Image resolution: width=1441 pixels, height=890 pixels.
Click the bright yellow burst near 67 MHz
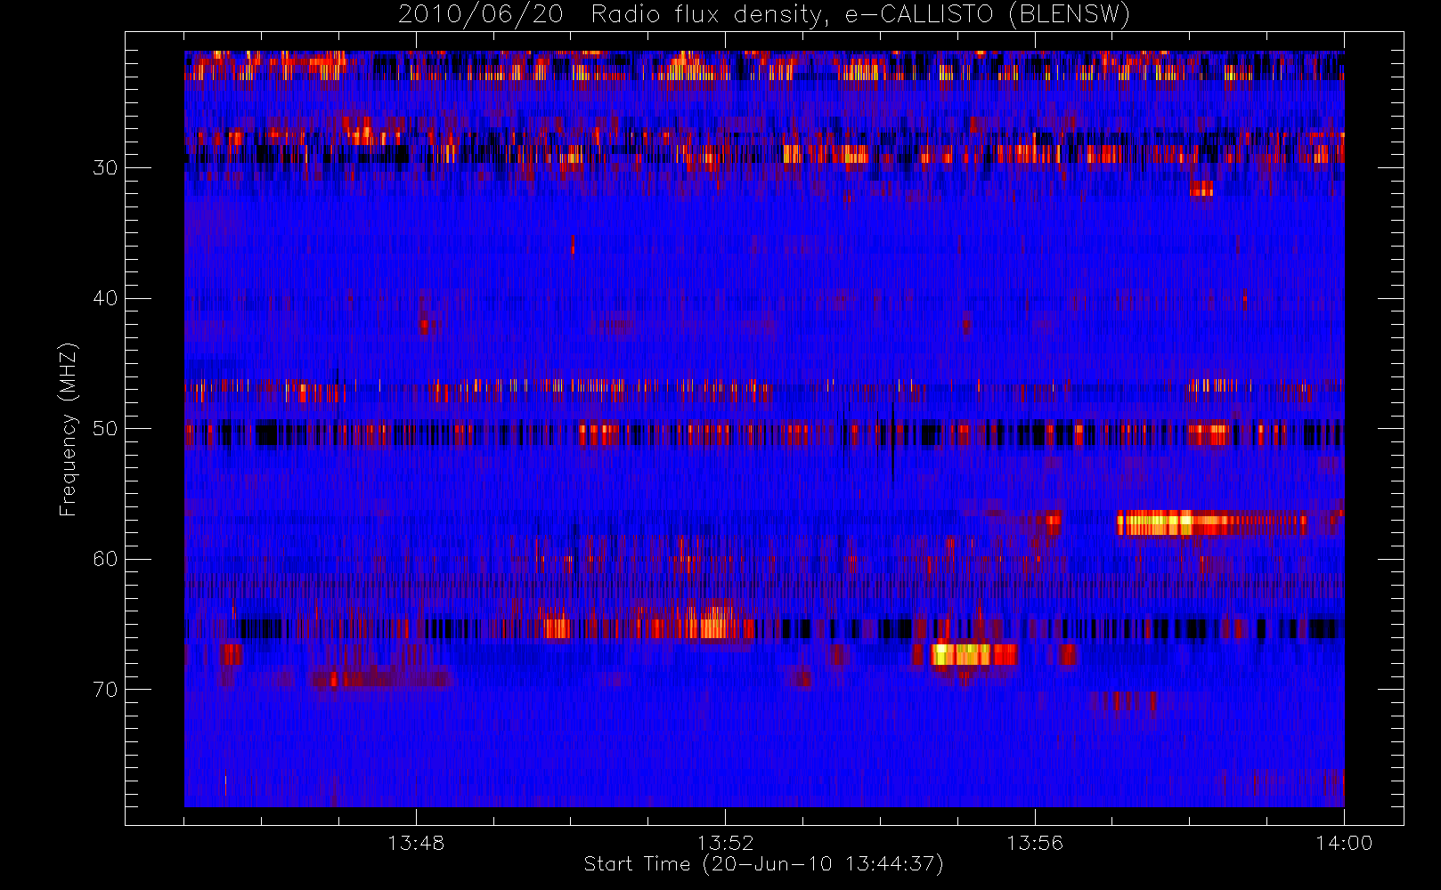(973, 655)
